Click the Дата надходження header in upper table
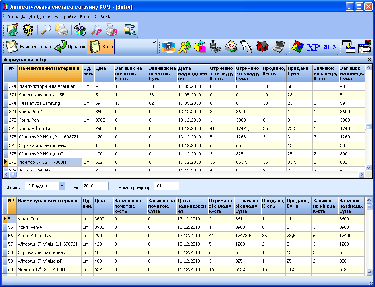375x287 pixels. coord(193,73)
